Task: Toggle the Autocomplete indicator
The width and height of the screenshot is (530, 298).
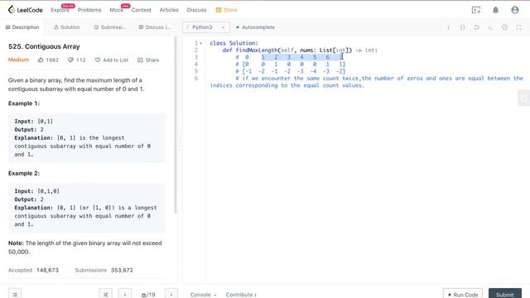Action: tap(256, 27)
